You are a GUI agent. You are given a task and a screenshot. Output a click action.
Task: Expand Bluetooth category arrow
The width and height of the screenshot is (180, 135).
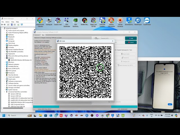tap(5, 37)
